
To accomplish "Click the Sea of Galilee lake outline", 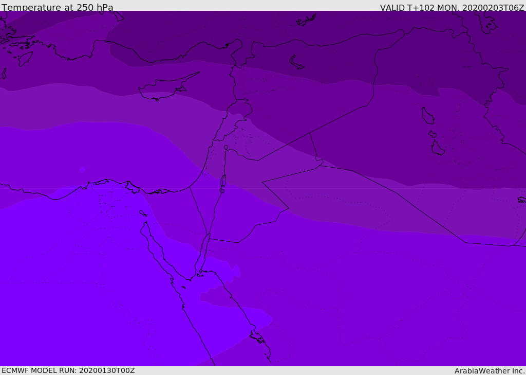I will [x=226, y=148].
